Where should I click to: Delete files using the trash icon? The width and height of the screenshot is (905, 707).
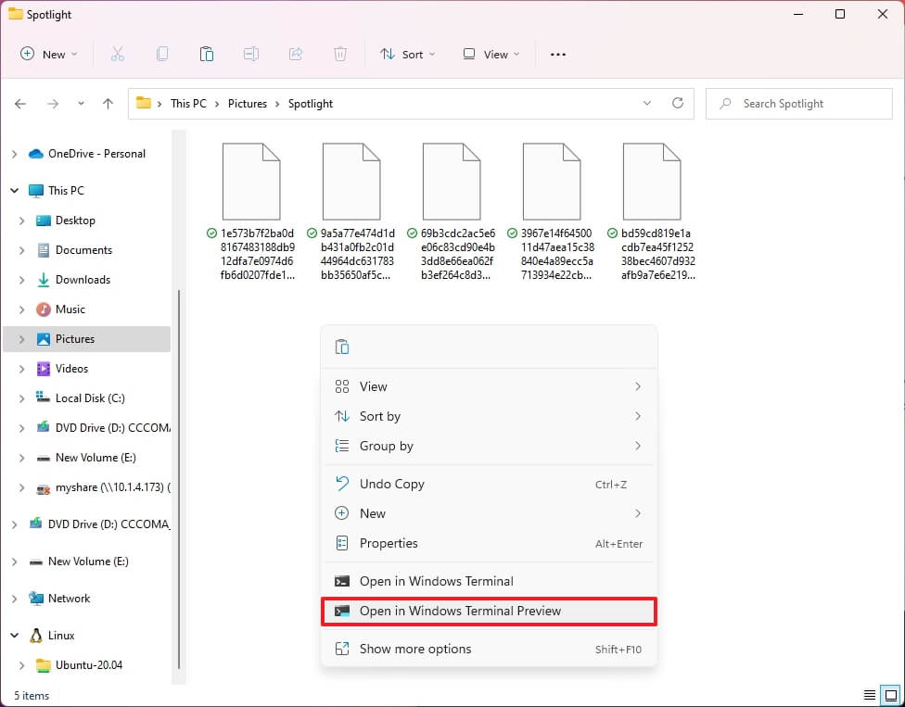click(340, 54)
